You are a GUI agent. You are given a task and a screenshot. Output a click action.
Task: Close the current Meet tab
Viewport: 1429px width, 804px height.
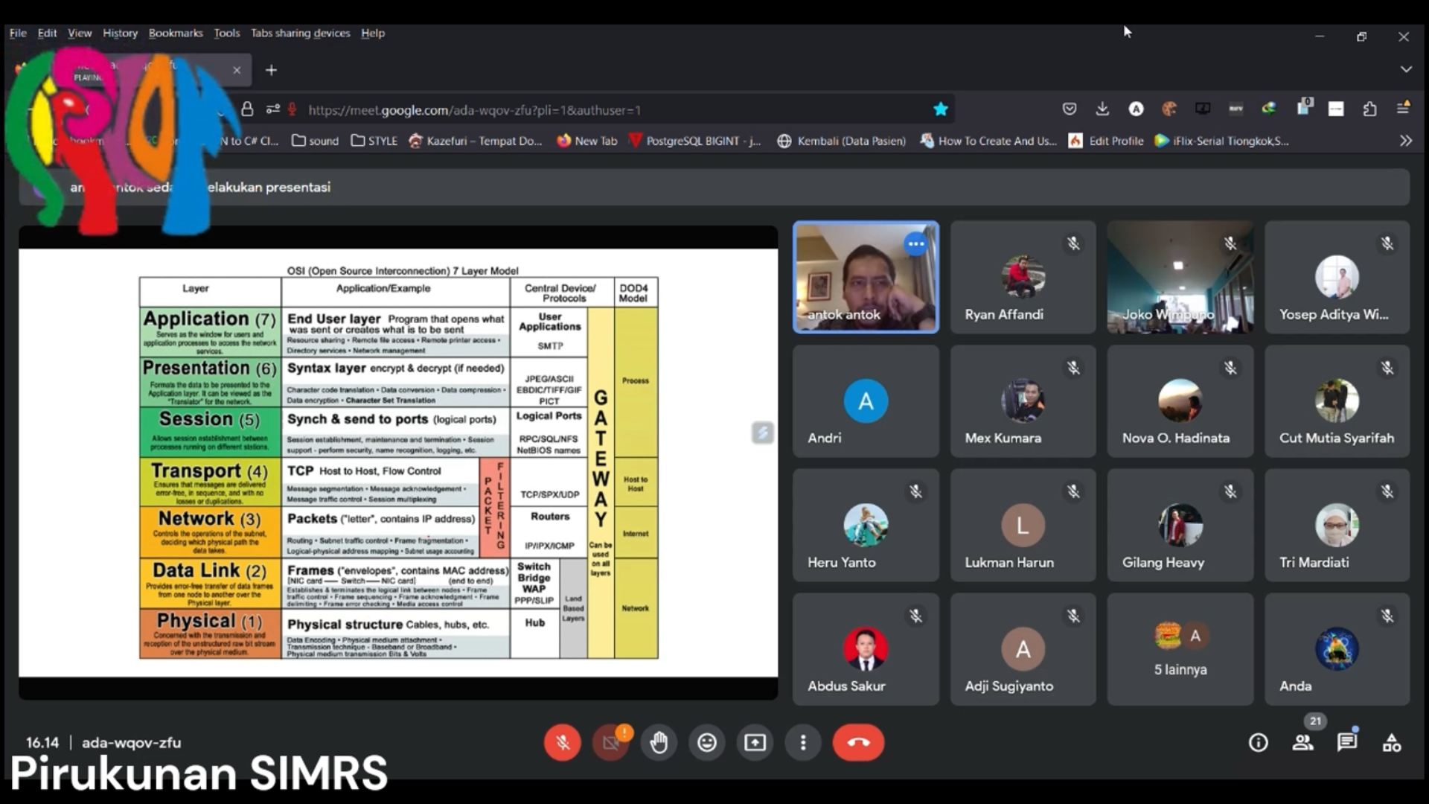237,70
